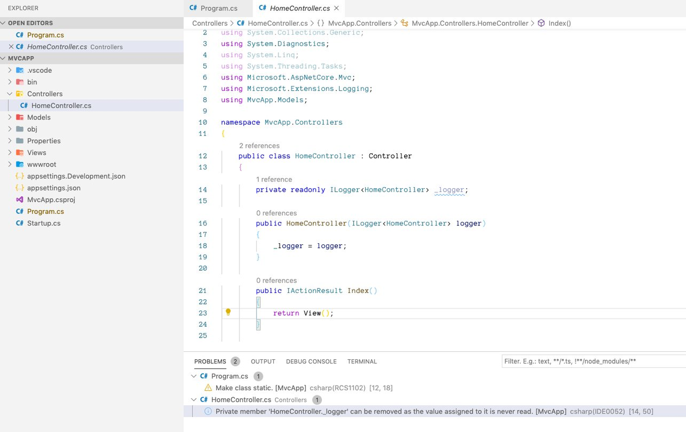Click line number 21 in the gutter

tap(202, 291)
